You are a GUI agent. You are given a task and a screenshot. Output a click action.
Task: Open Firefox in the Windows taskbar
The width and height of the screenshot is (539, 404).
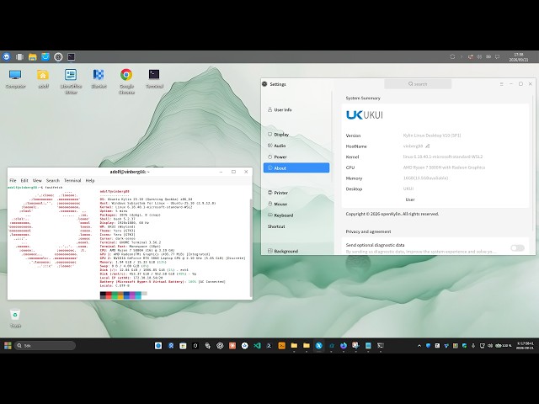tap(344, 346)
